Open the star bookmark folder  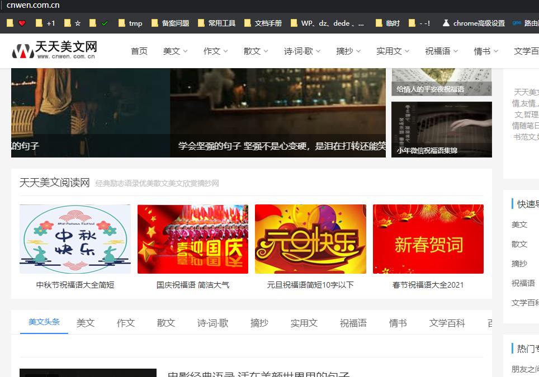(73, 23)
